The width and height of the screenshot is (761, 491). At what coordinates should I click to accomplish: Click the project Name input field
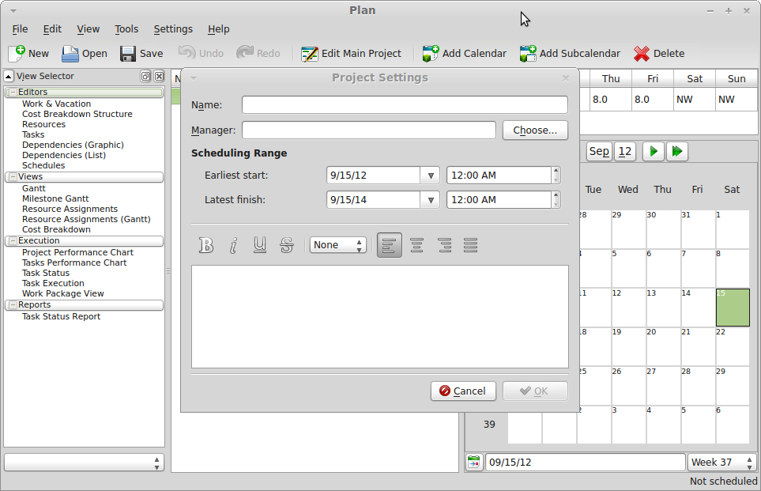[405, 105]
